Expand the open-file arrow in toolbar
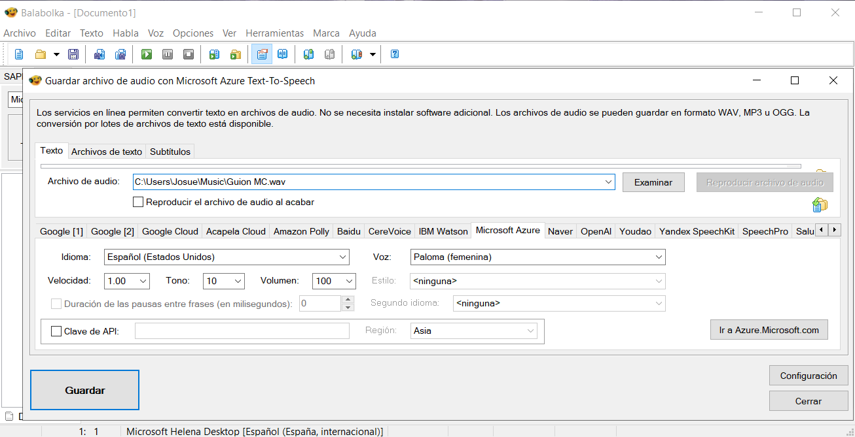The width and height of the screenshot is (855, 437). coord(56,54)
